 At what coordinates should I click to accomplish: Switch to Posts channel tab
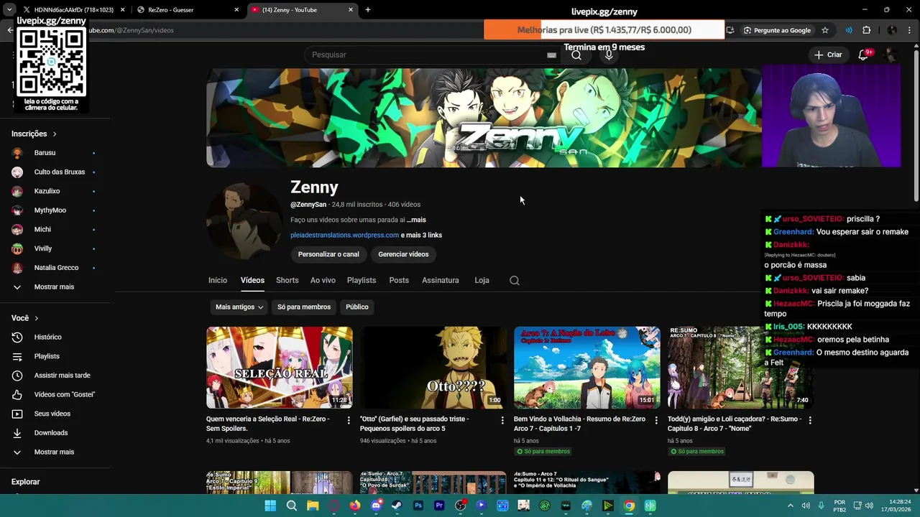(399, 281)
